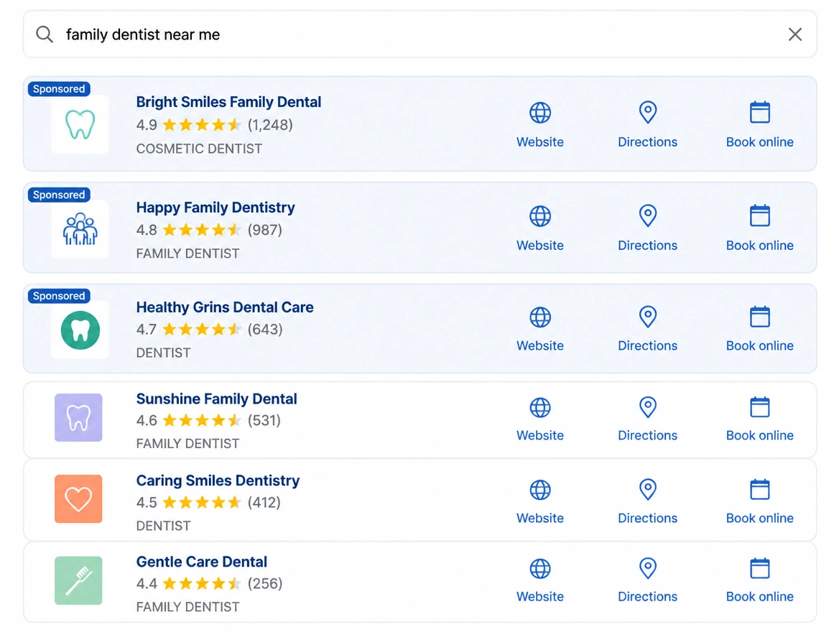Click the 4.6 star rating row
This screenshot has height=632, width=839.
208,420
